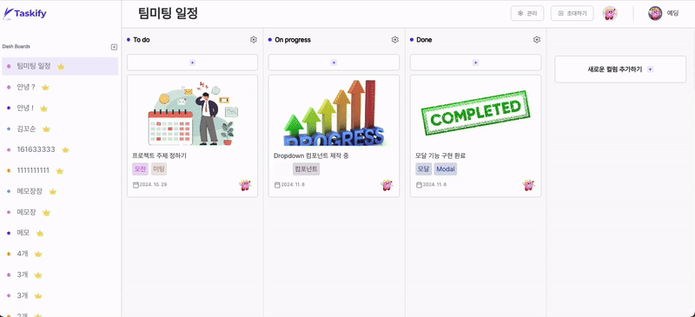Open 예딩 user profile avatar
The height and width of the screenshot is (317, 695).
[x=655, y=13]
